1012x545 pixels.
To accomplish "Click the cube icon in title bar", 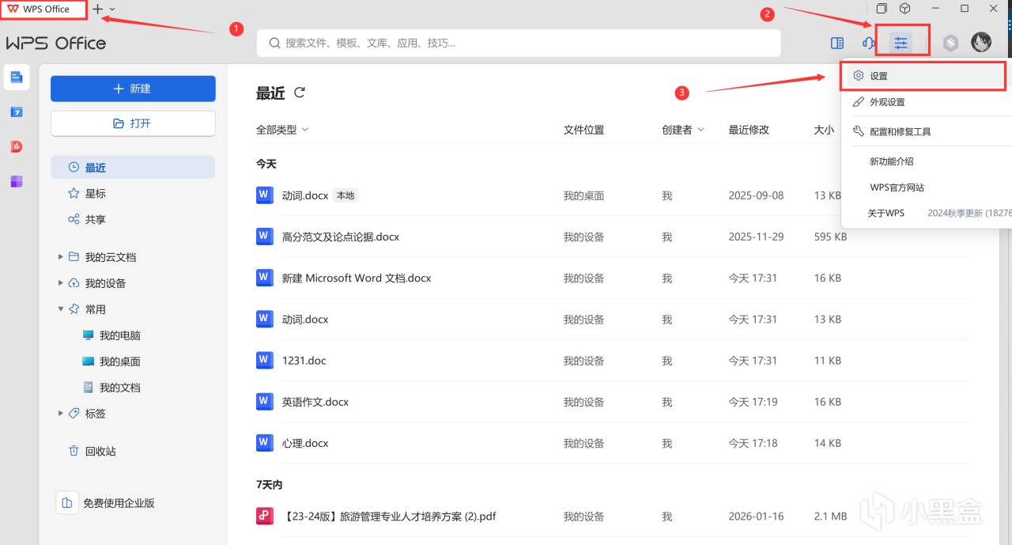I will 905,9.
